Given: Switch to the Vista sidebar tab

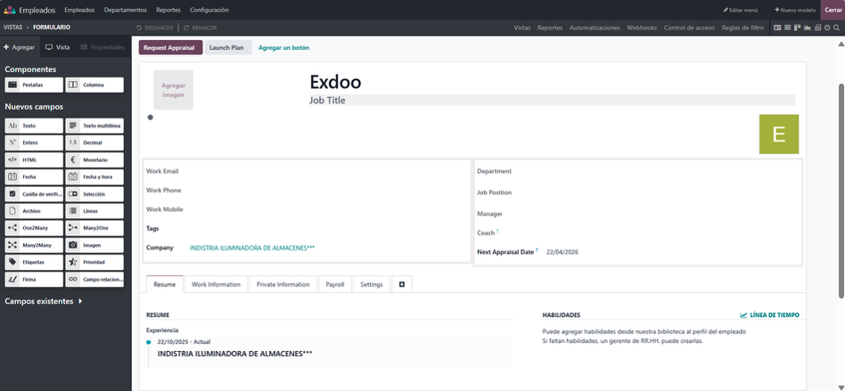Looking at the screenshot, I should coord(58,47).
